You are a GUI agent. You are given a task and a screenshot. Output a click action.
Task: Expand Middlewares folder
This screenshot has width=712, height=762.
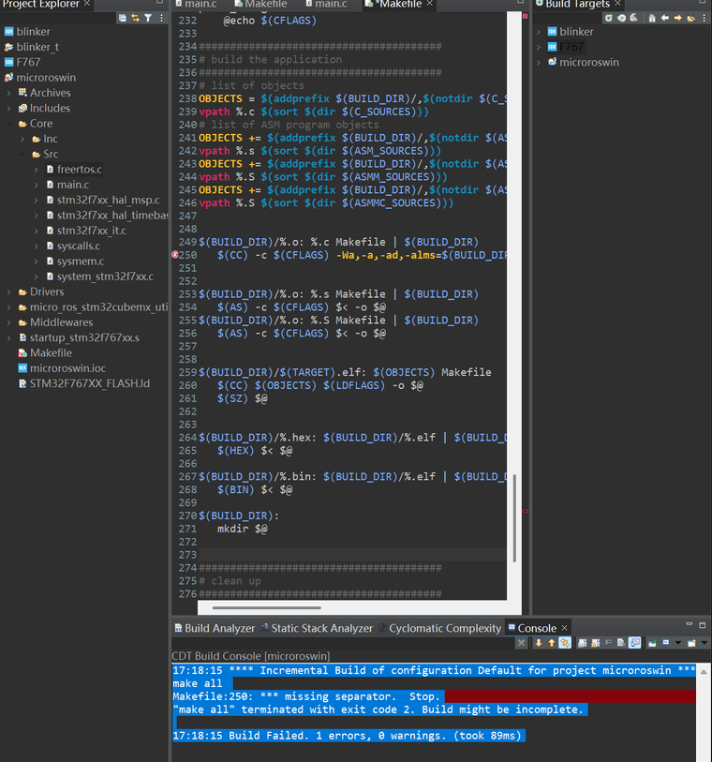(x=9, y=322)
